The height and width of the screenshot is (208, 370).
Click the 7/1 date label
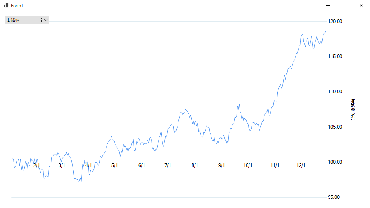[168, 166]
